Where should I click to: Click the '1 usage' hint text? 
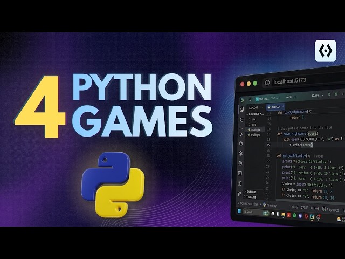(319, 156)
